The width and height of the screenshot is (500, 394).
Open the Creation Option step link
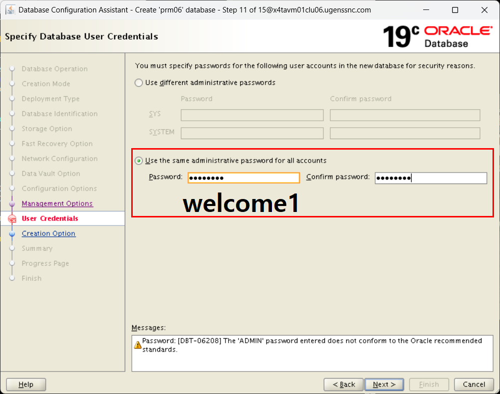coord(48,233)
